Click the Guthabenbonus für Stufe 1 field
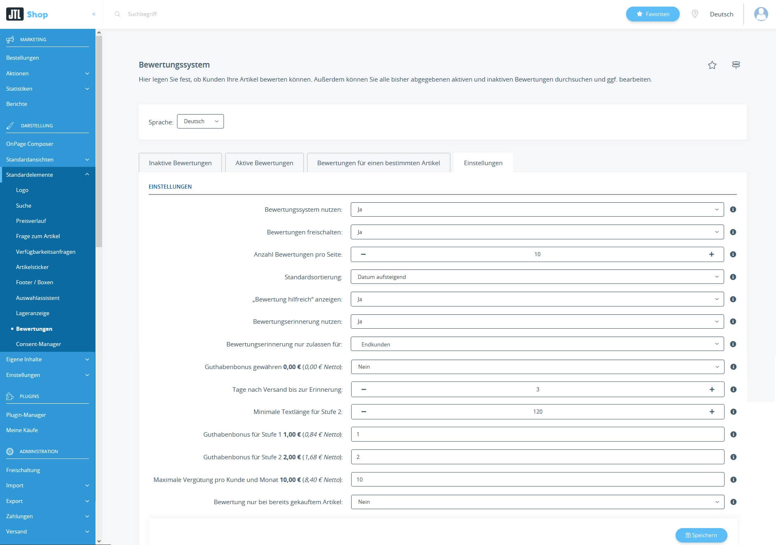This screenshot has width=776, height=545. [538, 434]
